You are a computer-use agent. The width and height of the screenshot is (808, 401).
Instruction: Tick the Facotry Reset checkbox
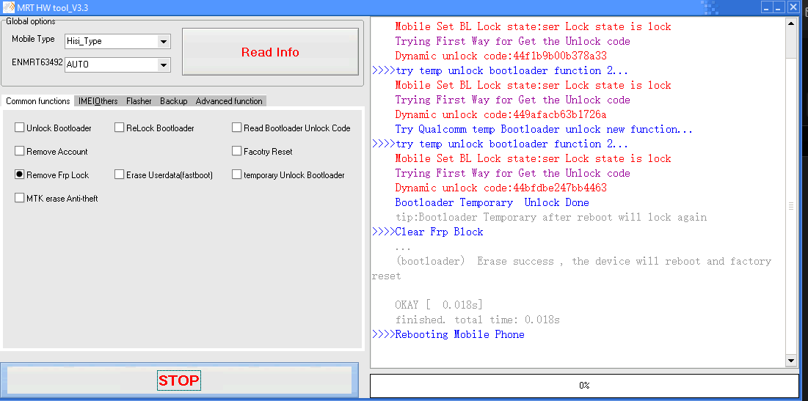236,151
